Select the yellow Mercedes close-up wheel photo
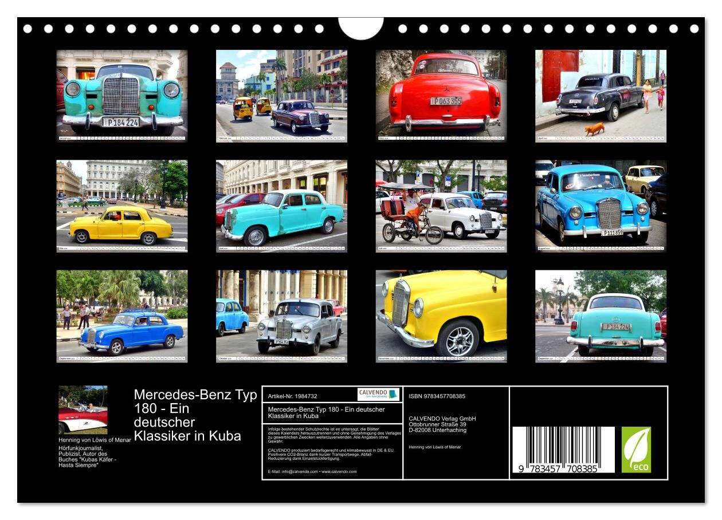The width and height of the screenshot is (722, 520). pos(441,316)
